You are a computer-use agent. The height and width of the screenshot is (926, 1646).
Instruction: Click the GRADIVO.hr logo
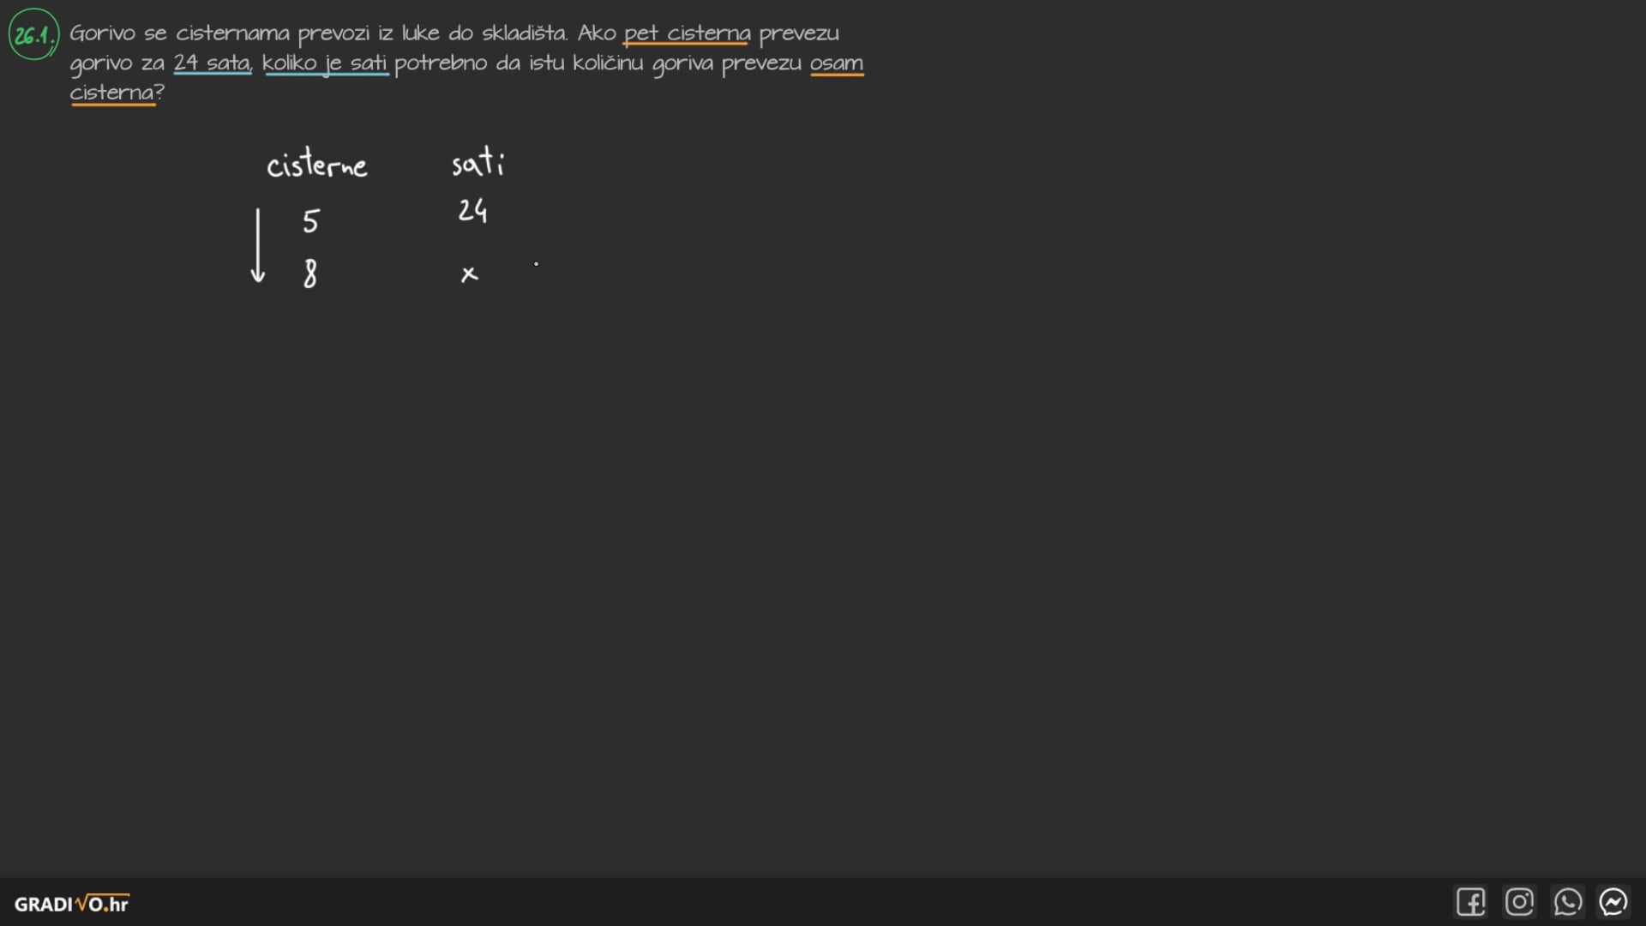point(72,904)
